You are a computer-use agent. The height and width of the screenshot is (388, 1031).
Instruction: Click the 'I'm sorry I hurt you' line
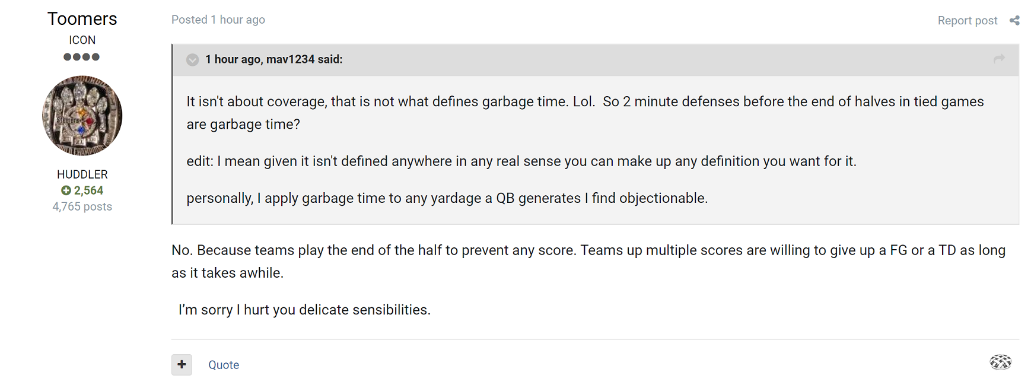click(x=304, y=310)
